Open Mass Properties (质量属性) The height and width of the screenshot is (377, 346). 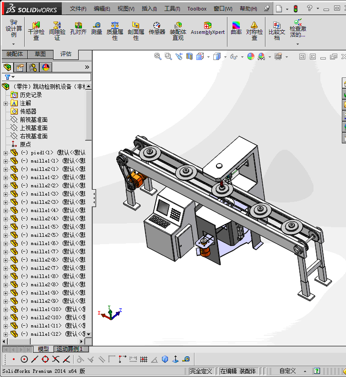[115, 31]
